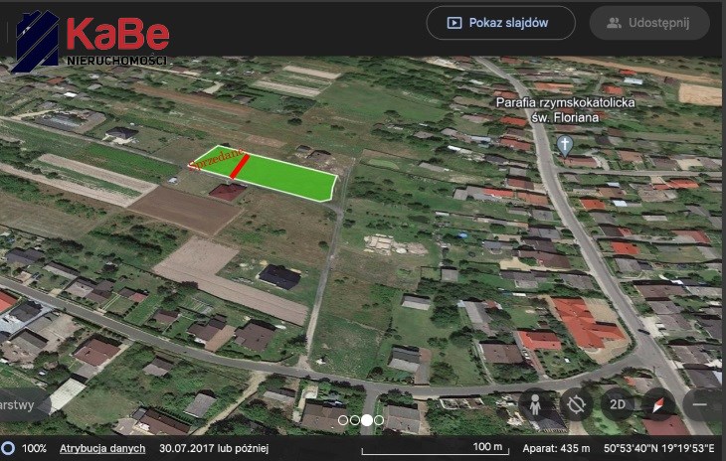726x461 pixels.
Task: Click the church pin for św. Floriana
Action: (x=565, y=146)
